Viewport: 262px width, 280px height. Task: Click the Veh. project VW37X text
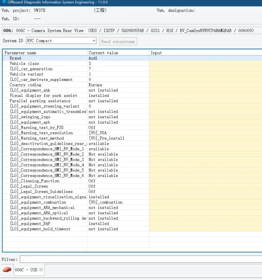point(23,10)
